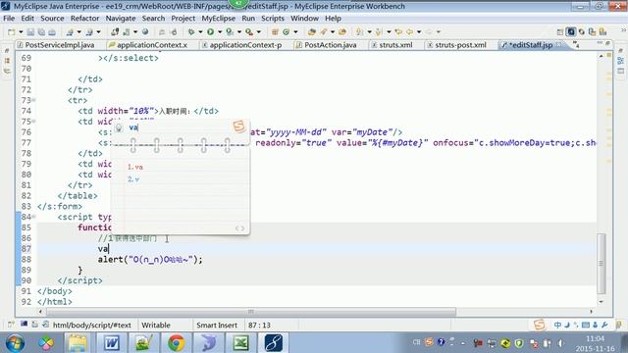Screen dimensions: 628x353
Task: Click the New file toolbar icon
Action: click(x=11, y=32)
